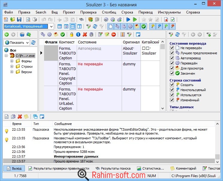Toggle the Автоперевод checkbox
The width and height of the screenshot is (223, 181).
(172, 58)
